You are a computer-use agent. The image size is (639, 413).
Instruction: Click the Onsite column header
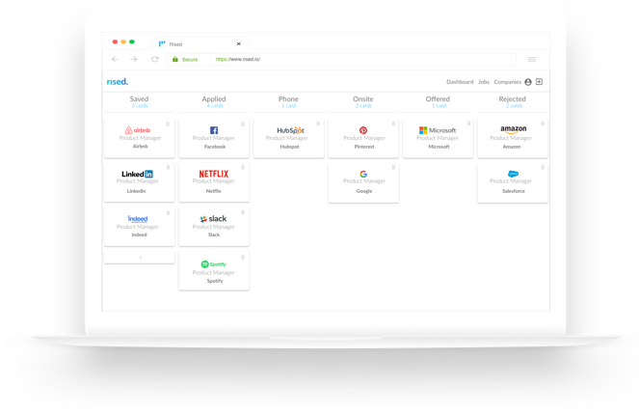point(363,98)
